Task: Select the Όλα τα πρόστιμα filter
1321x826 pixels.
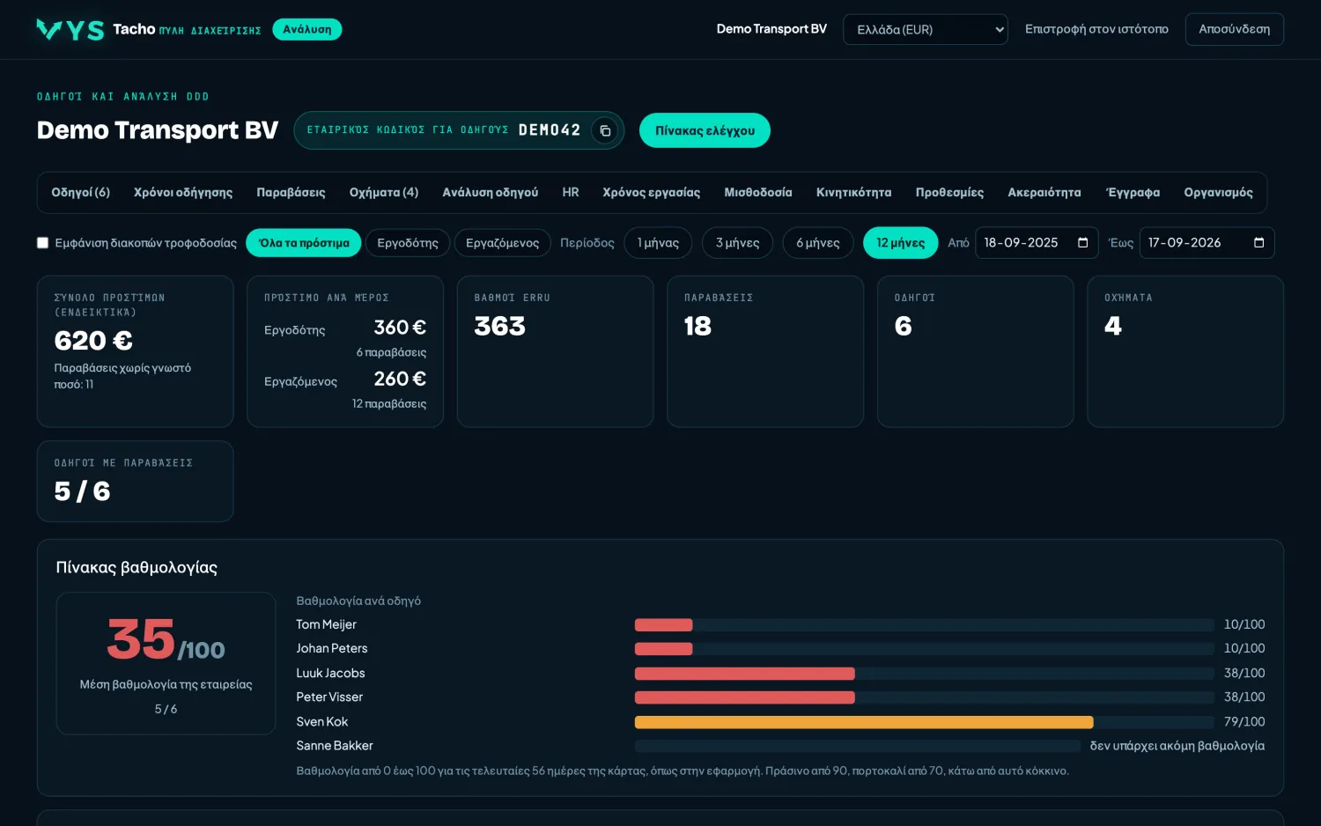Action: coord(304,243)
